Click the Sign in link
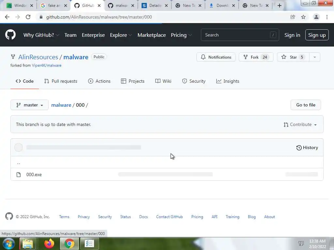The height and width of the screenshot is (250, 334). [x=292, y=35]
